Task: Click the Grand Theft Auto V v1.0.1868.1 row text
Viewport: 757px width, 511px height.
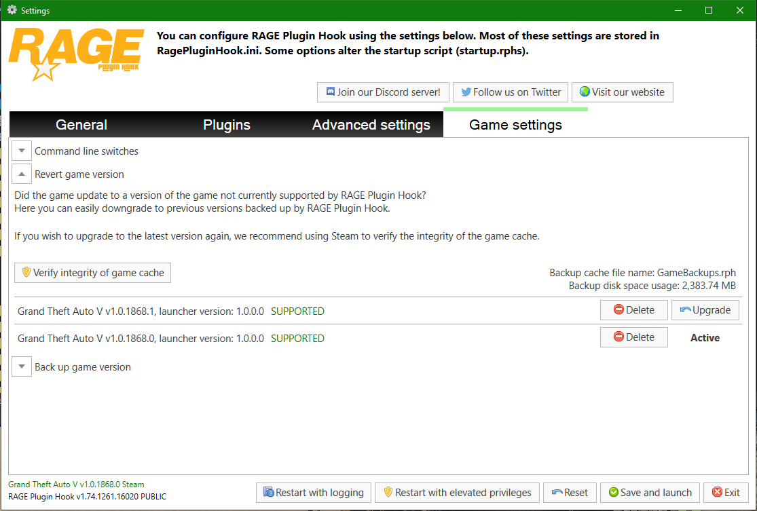Action: pos(141,311)
